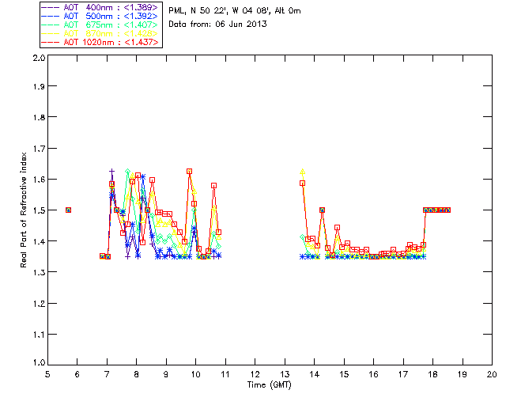Click the 9 x-axis label
The height and width of the screenshot is (405, 506).
click(x=166, y=374)
